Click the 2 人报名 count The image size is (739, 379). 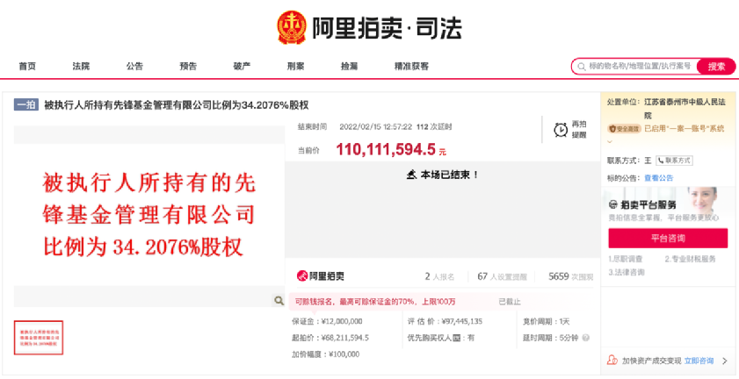tap(439, 277)
